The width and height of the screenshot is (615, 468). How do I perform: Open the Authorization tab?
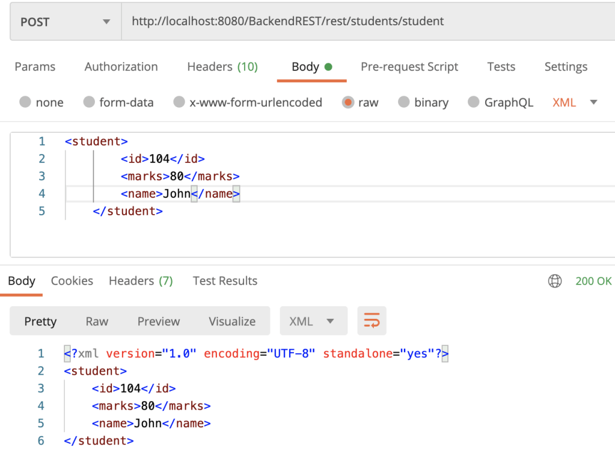point(121,67)
